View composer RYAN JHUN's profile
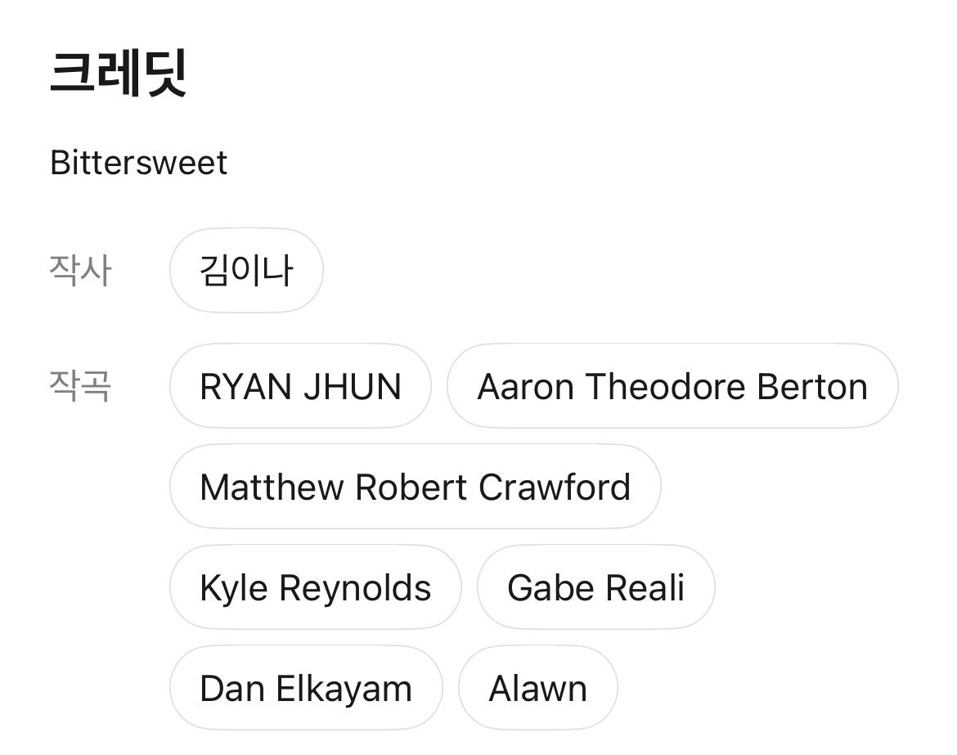The image size is (957, 755). click(300, 386)
